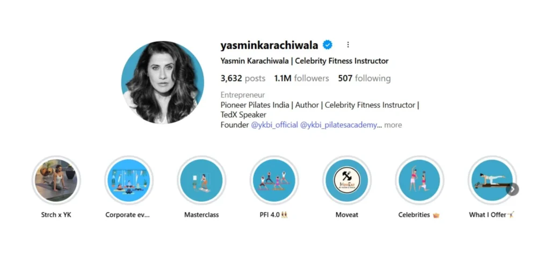Image resolution: width=550 pixels, height=270 pixels.
Task: View the profile picture
Action: tap(162, 83)
